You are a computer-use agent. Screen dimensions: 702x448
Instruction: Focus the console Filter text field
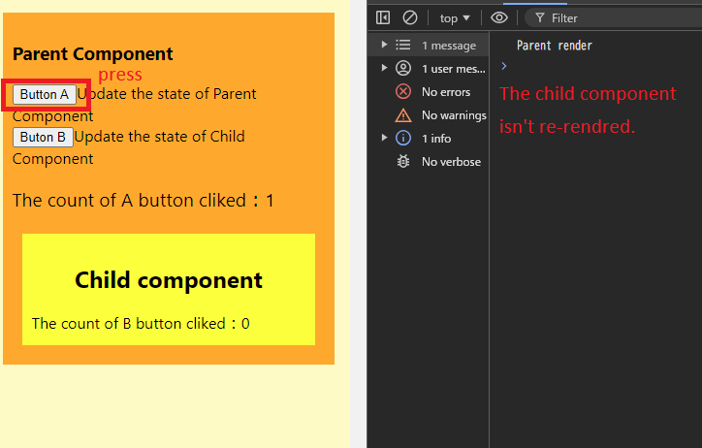621,17
